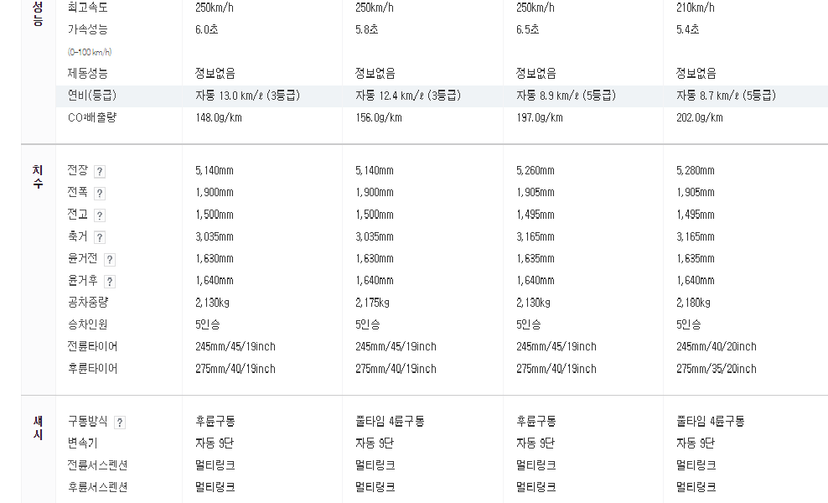
Task: Open the help icon next to 전고
Action: (x=99, y=215)
